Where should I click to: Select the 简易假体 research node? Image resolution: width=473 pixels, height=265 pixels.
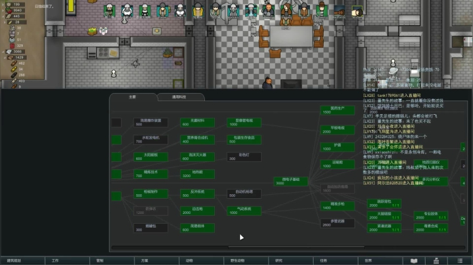(x=197, y=228)
